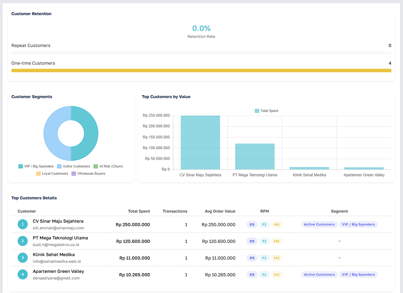Click Active Customers tag for CV Sinar Maju
The image size is (403, 293).
(x=320, y=225)
